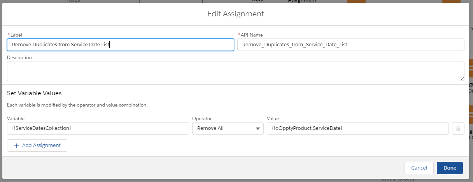Click the plus icon beside Add Assignment
The height and width of the screenshot is (182, 473).
(16, 145)
